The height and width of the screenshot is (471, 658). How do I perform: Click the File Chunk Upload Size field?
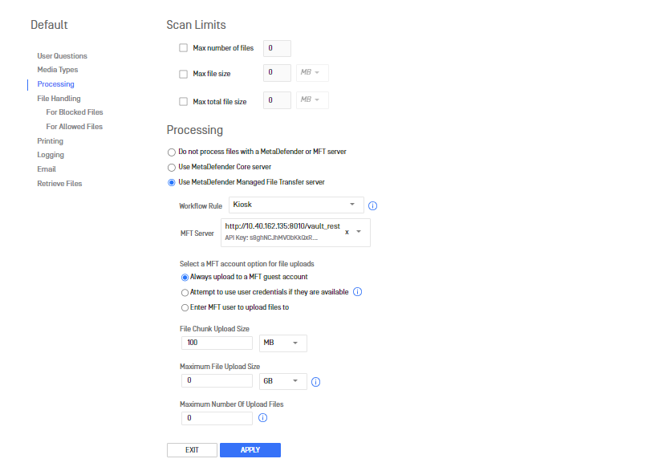(x=217, y=343)
